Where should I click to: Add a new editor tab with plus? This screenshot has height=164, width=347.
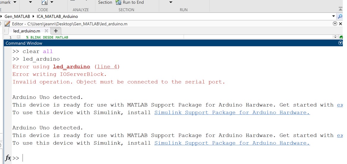point(56,31)
